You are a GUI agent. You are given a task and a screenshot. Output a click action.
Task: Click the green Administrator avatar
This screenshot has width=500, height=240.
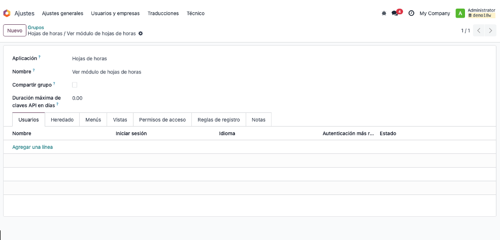point(460,13)
